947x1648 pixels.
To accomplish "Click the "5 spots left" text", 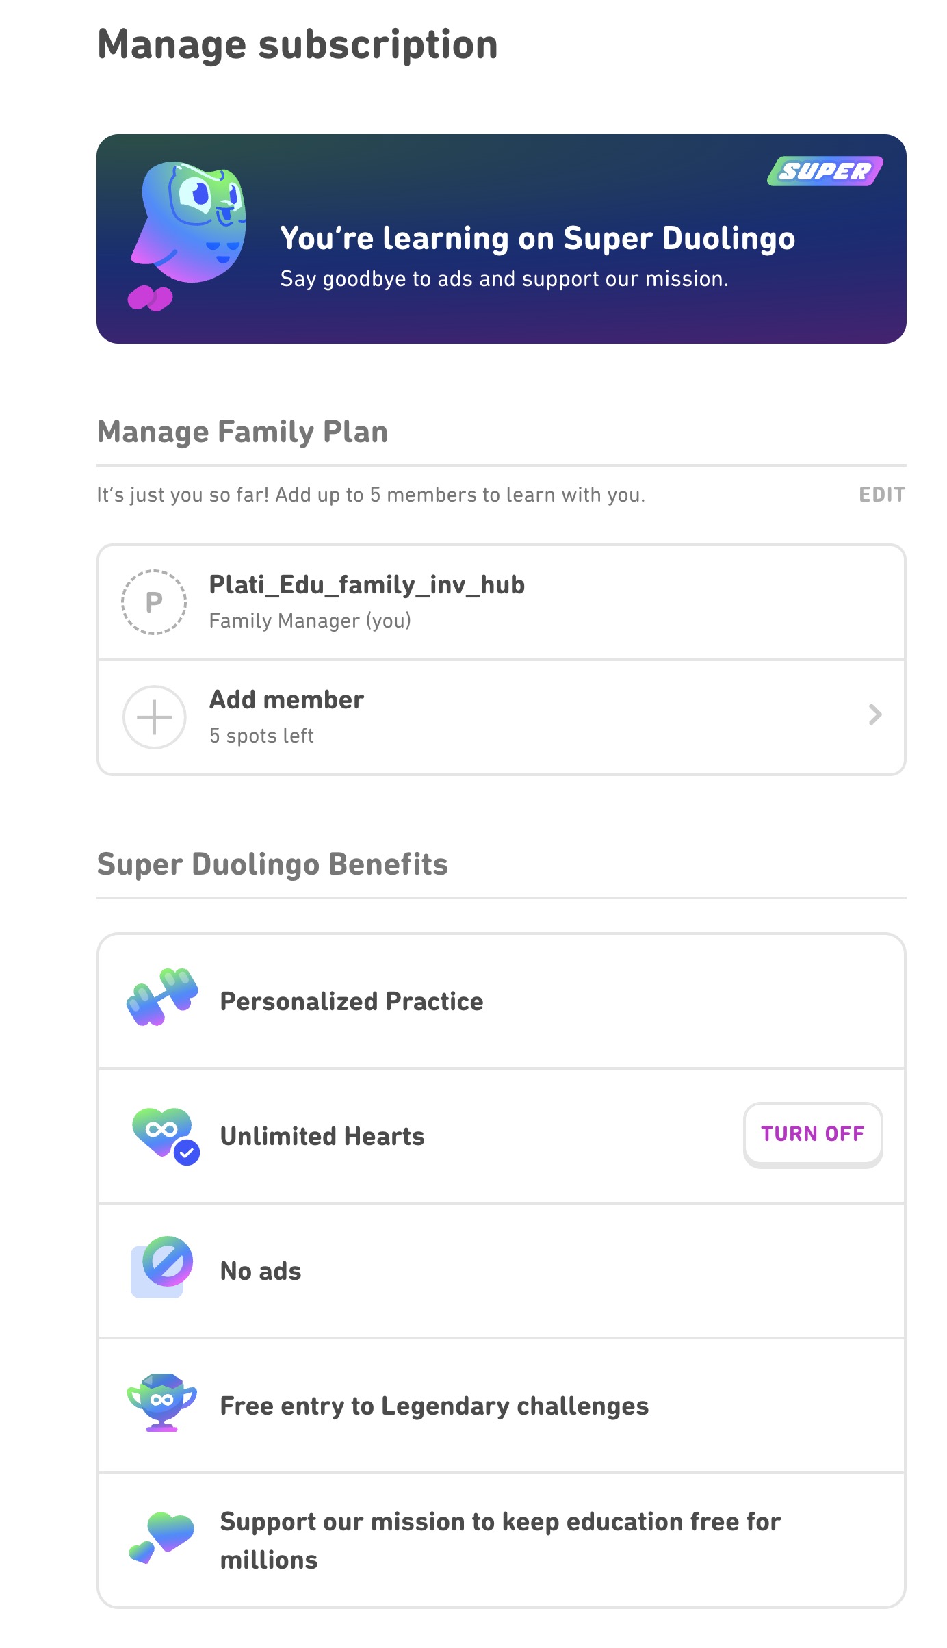I will pos(261,736).
